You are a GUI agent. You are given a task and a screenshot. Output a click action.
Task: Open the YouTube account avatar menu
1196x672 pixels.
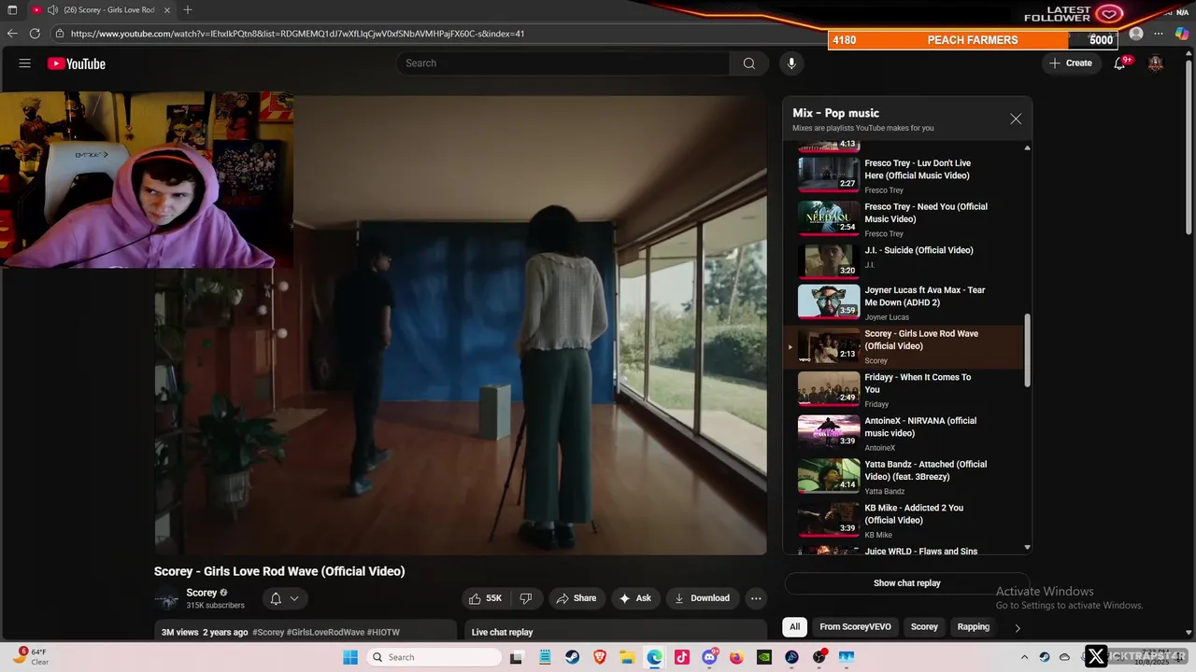tap(1156, 63)
